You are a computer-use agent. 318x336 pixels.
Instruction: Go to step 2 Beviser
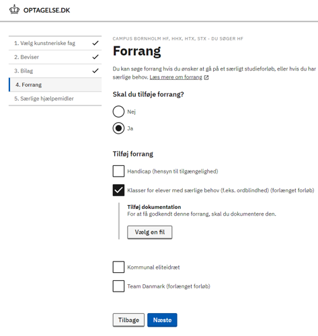tap(55, 57)
